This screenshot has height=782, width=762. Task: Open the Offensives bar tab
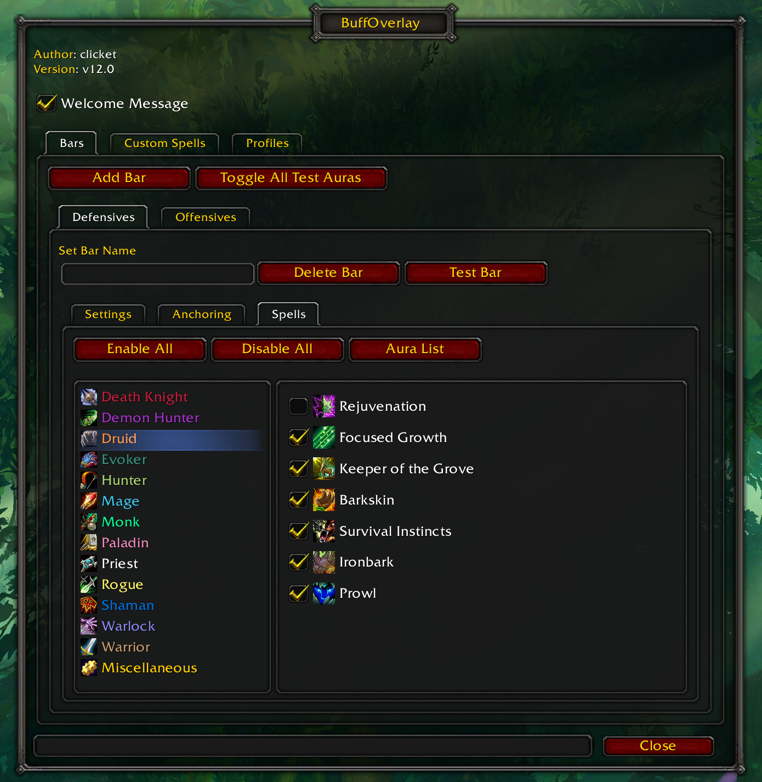[x=206, y=218]
